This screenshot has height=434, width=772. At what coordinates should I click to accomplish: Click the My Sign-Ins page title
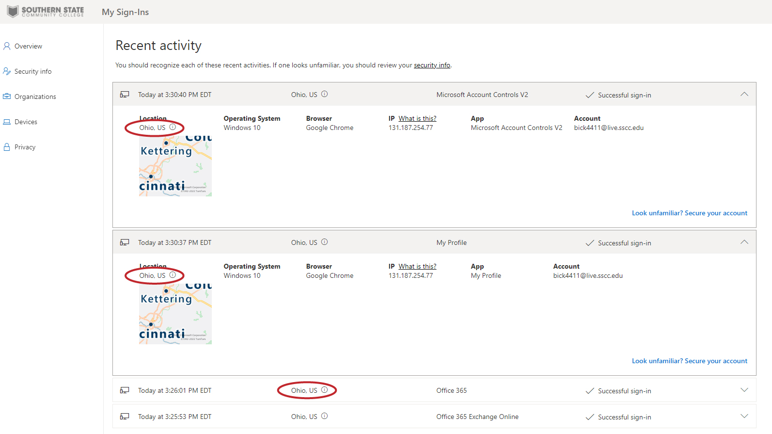coord(125,12)
